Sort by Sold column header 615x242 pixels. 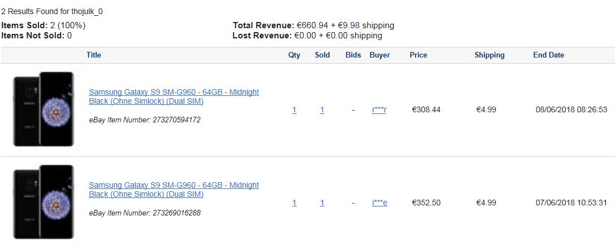[x=322, y=55]
